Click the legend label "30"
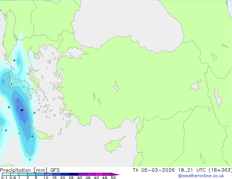The image size is (232, 179). 79,178
